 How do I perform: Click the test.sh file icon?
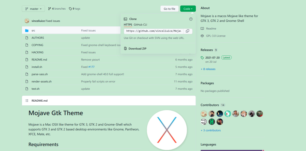click(x=27, y=89)
